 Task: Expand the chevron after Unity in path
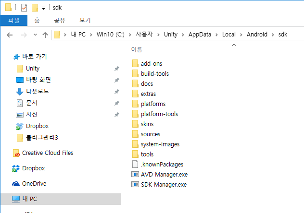[183, 35]
